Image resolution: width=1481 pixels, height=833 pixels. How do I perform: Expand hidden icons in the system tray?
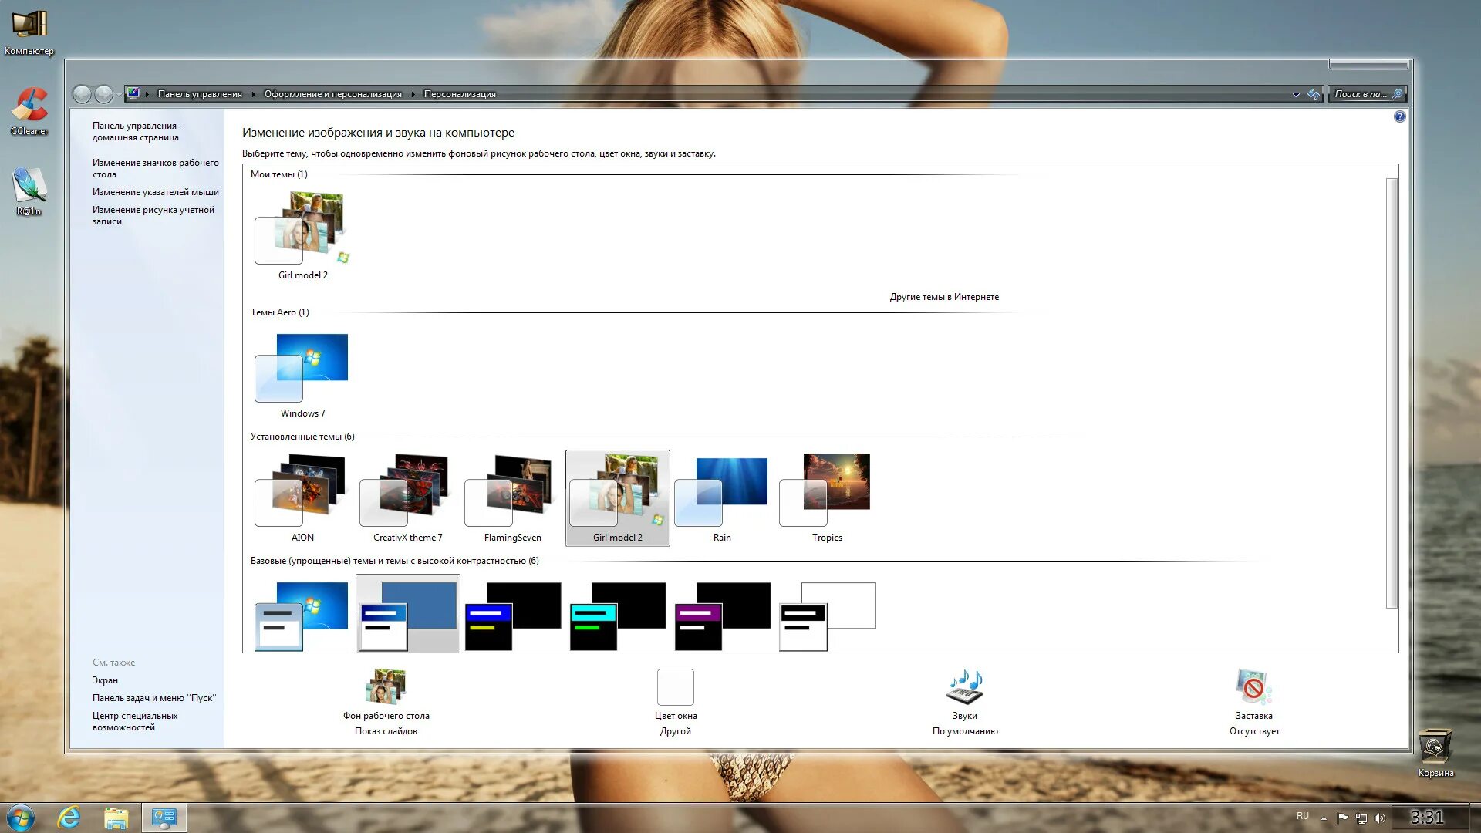[x=1325, y=817]
